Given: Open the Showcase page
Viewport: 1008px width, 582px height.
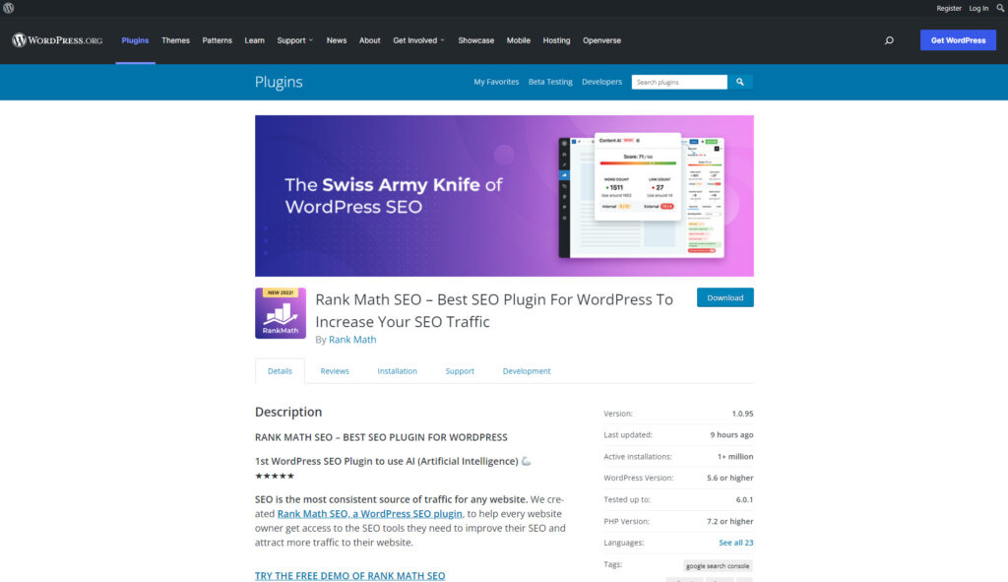Looking at the screenshot, I should [x=476, y=40].
